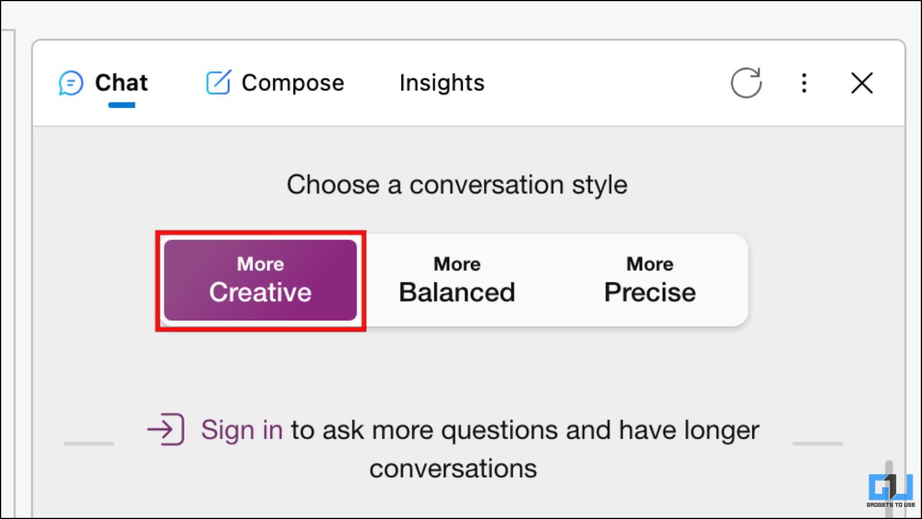The width and height of the screenshot is (922, 519).
Task: Click the blue underline beneath Chat
Action: (x=121, y=105)
